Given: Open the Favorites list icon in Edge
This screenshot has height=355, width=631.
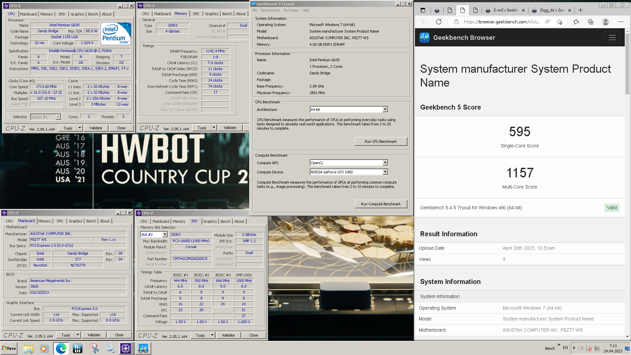Looking at the screenshot, I should pos(576,22).
